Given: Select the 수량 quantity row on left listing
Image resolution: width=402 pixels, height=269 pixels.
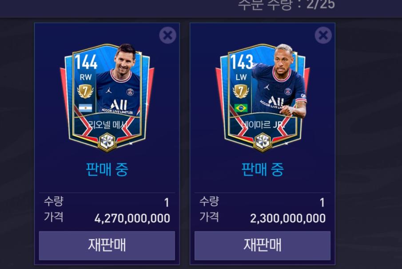Looking at the screenshot, I should click(107, 202).
